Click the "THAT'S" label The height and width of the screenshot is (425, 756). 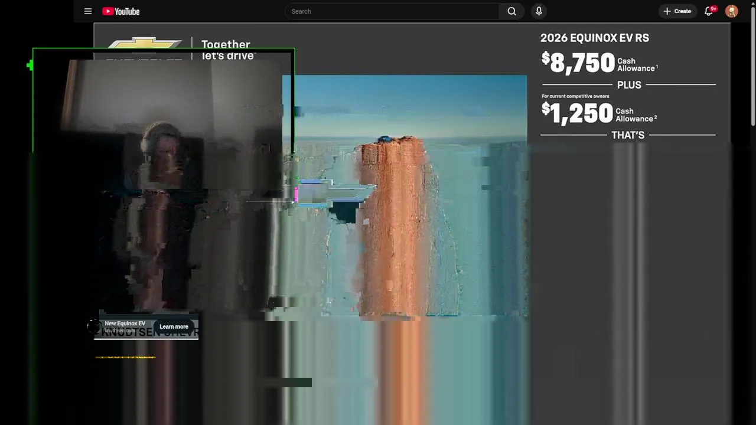tap(628, 135)
